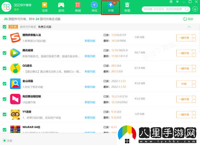Open 新版功能 link for YY语音
Image resolution: width=200 pixels, height=145 pixels.
(90, 118)
